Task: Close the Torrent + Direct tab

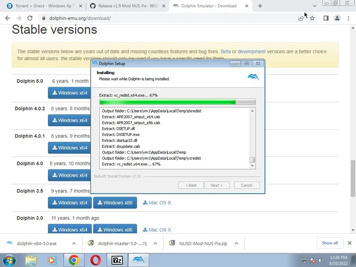Action: click(x=80, y=6)
